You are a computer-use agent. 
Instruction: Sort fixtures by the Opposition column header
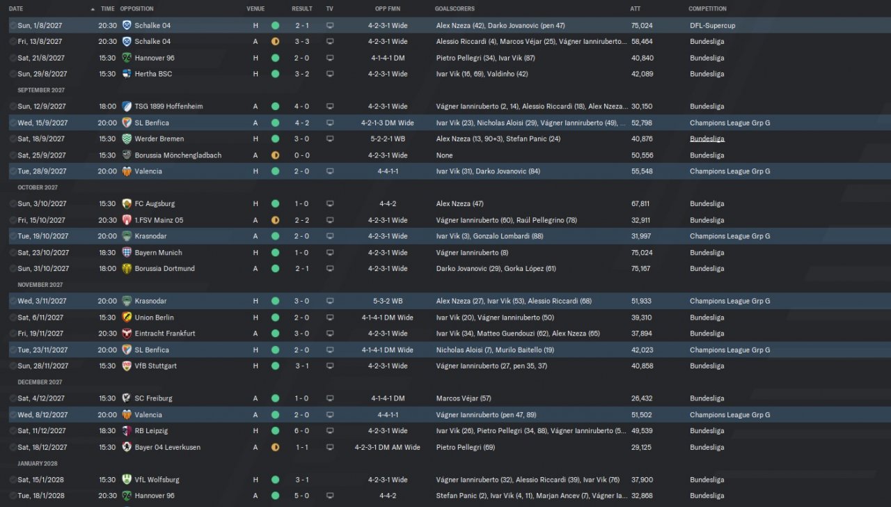[x=137, y=9]
